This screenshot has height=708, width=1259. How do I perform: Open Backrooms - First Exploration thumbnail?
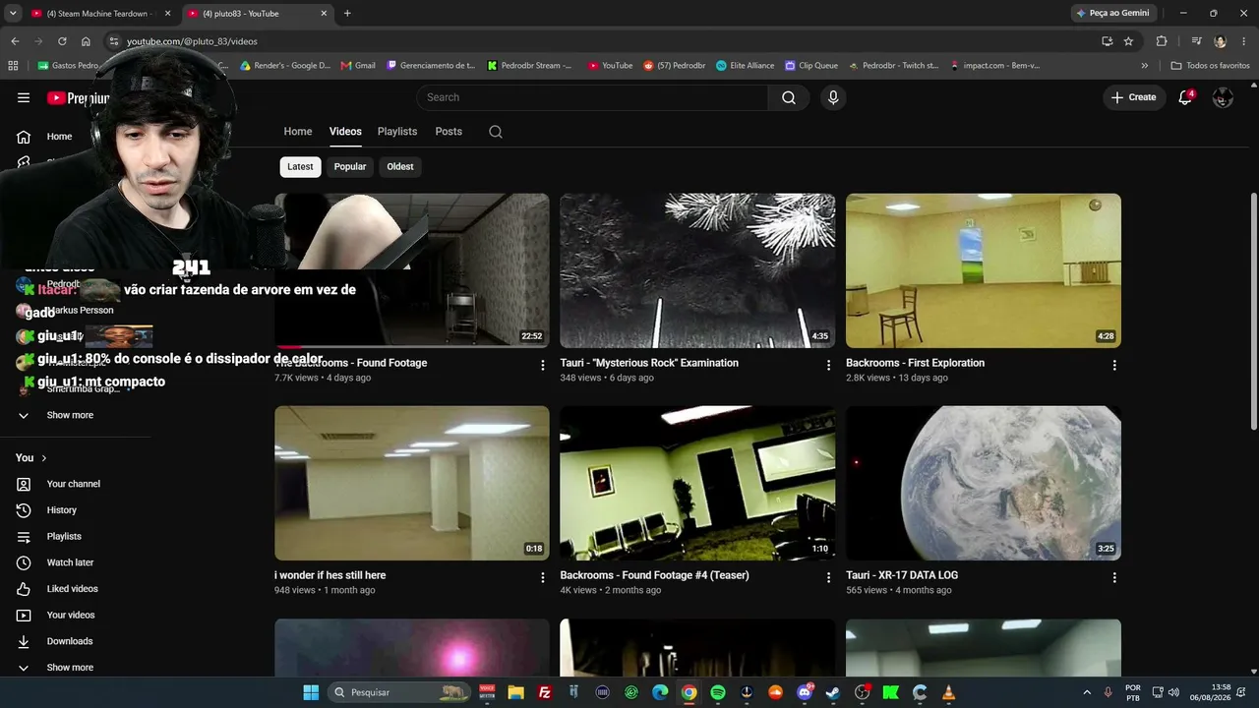(x=984, y=270)
